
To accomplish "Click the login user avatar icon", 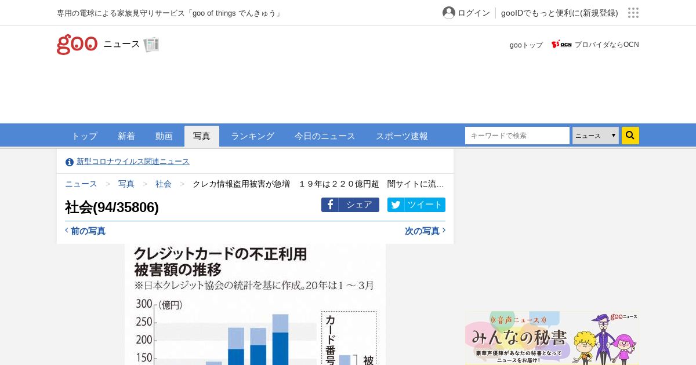I will (449, 13).
